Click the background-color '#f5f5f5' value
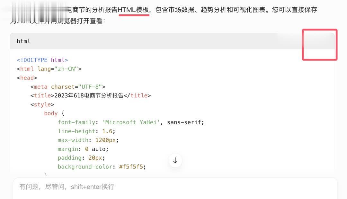Viewport: 347px width, 199px height. 132,167
